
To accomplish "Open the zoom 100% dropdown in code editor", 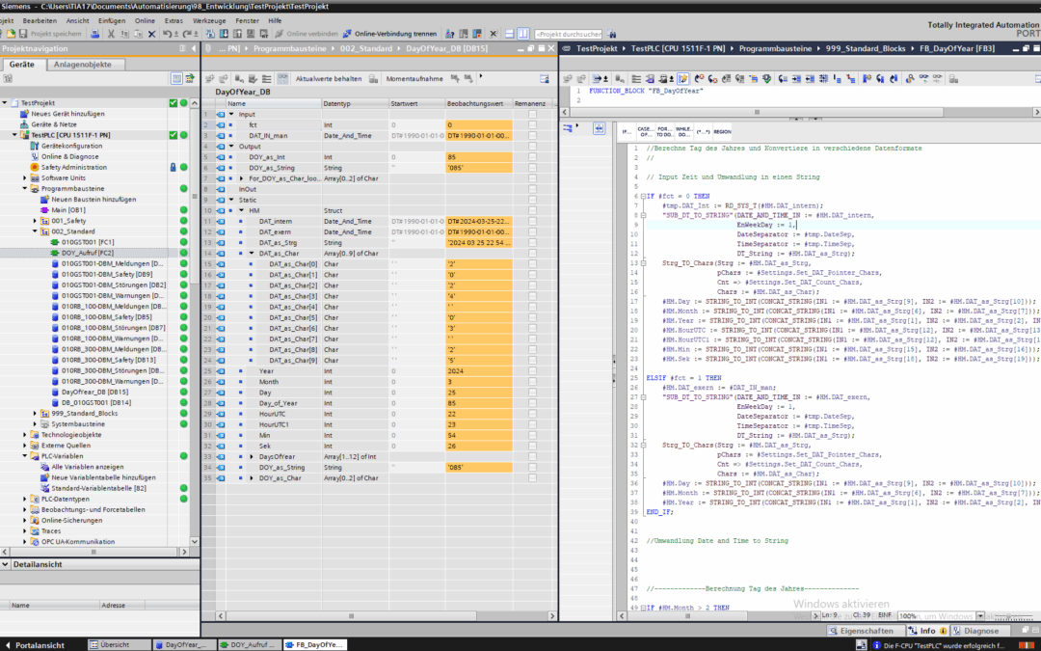I will click(x=980, y=616).
